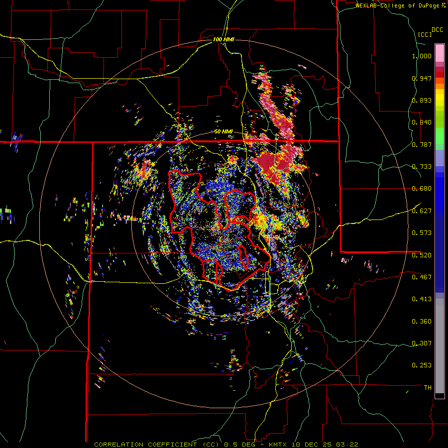Click the 0.947 legend value
This screenshot has height=448, width=448.
(x=422, y=78)
